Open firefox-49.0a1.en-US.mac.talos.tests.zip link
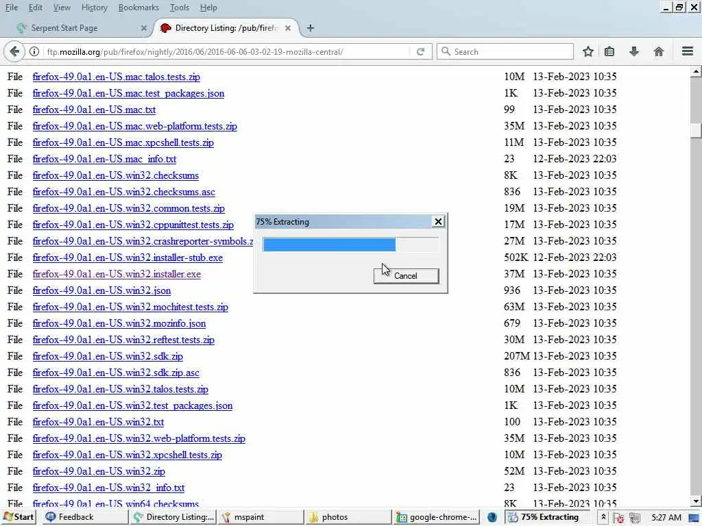Viewport: 702px width, 526px height. point(116,77)
